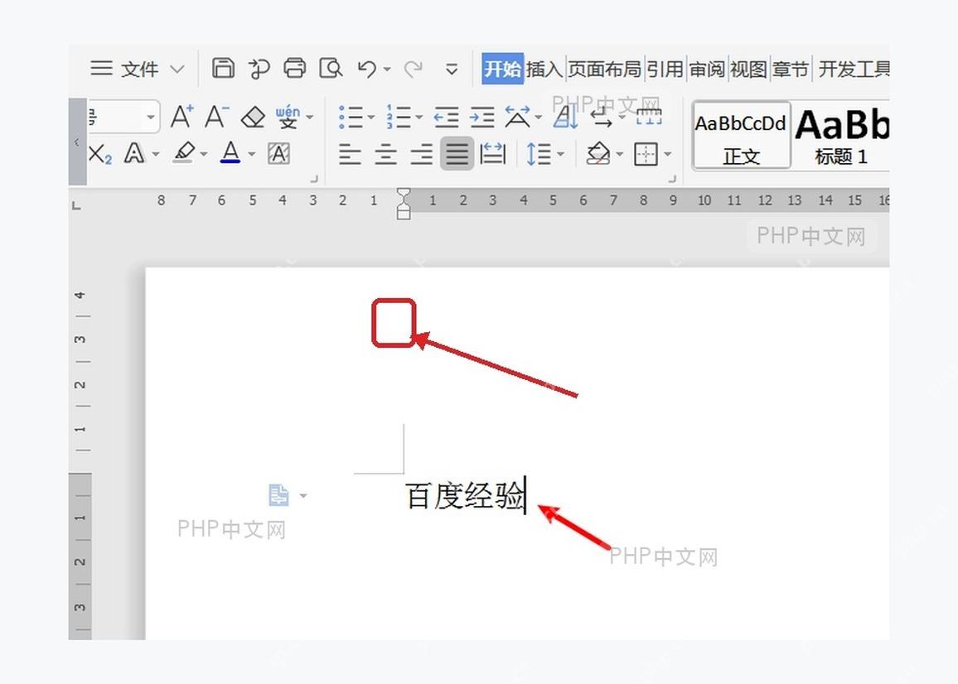Open the font dialog launcher corner

(314, 178)
